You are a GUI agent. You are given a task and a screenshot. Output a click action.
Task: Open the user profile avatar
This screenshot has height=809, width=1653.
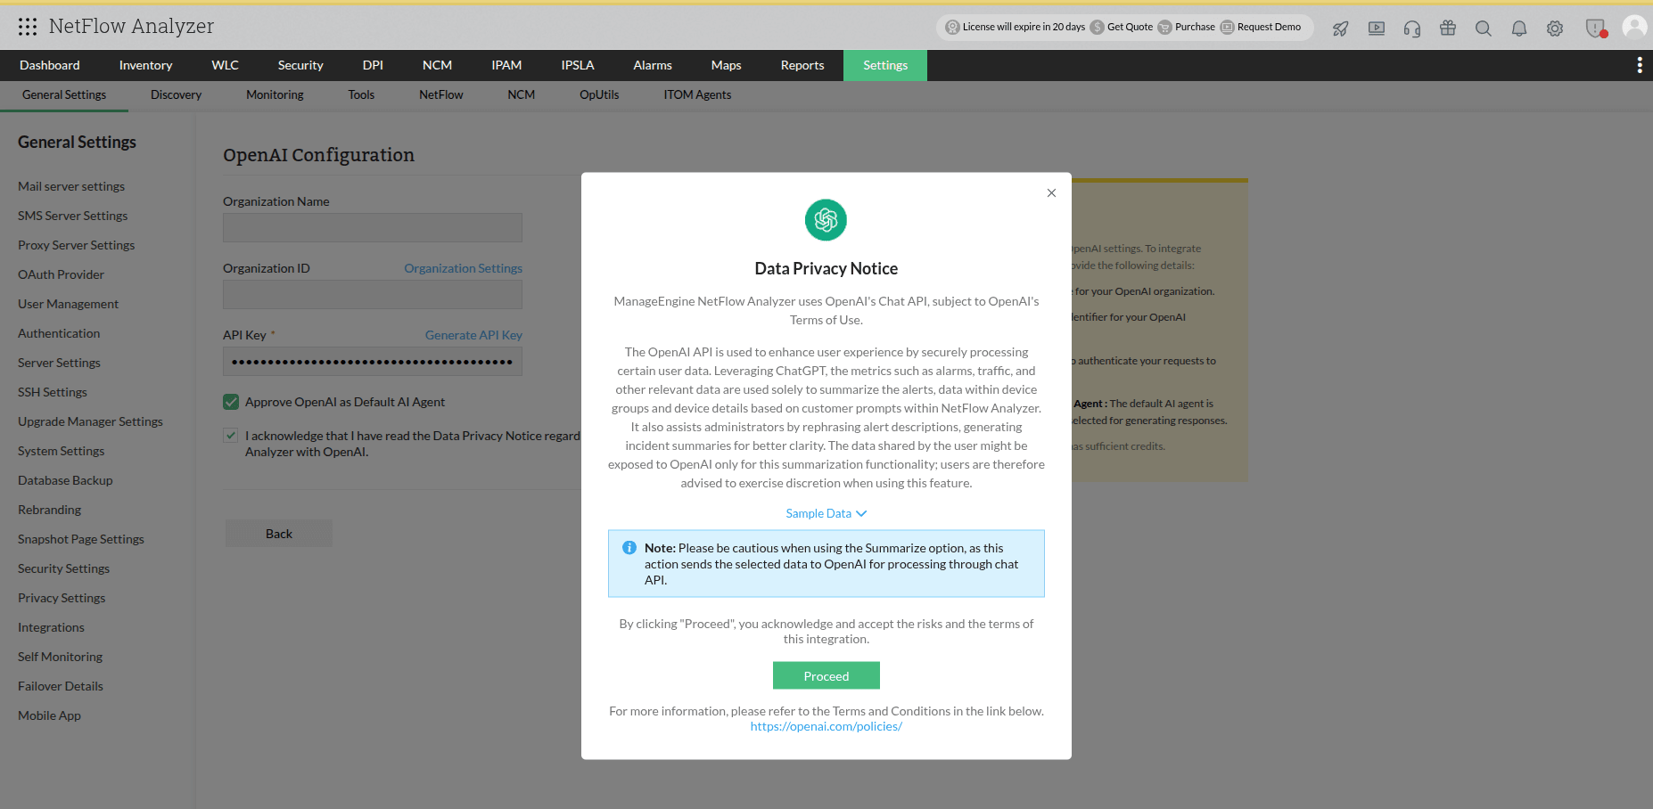click(x=1634, y=27)
